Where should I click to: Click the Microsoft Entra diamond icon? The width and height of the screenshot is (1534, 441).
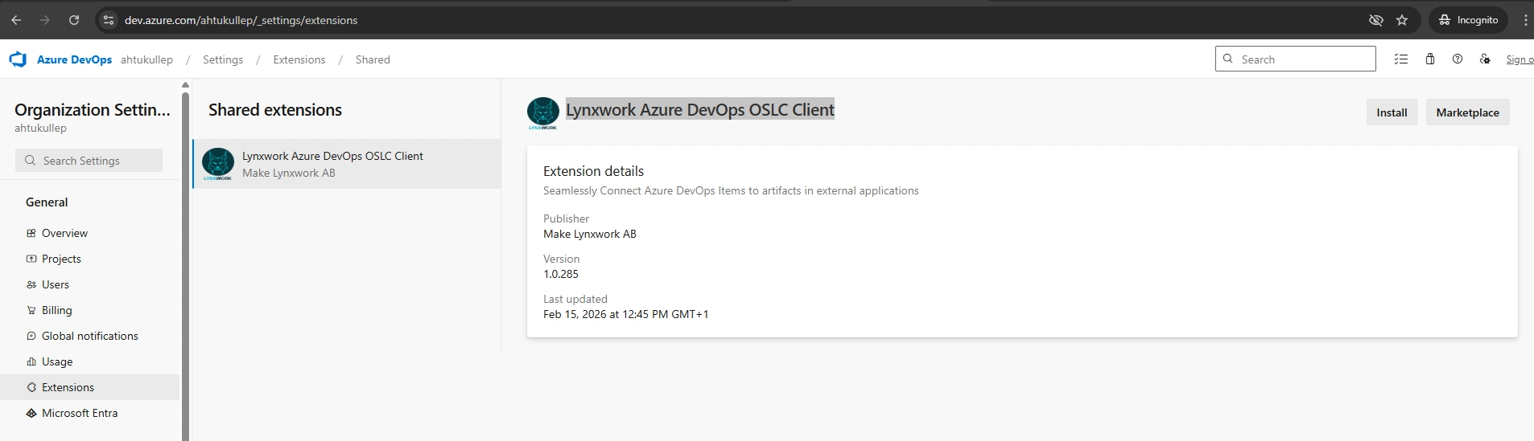31,413
